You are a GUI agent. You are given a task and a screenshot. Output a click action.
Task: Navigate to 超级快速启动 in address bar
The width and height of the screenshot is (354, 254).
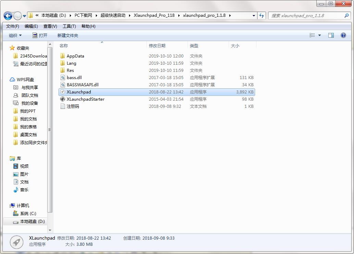pyautogui.click(x=113, y=15)
